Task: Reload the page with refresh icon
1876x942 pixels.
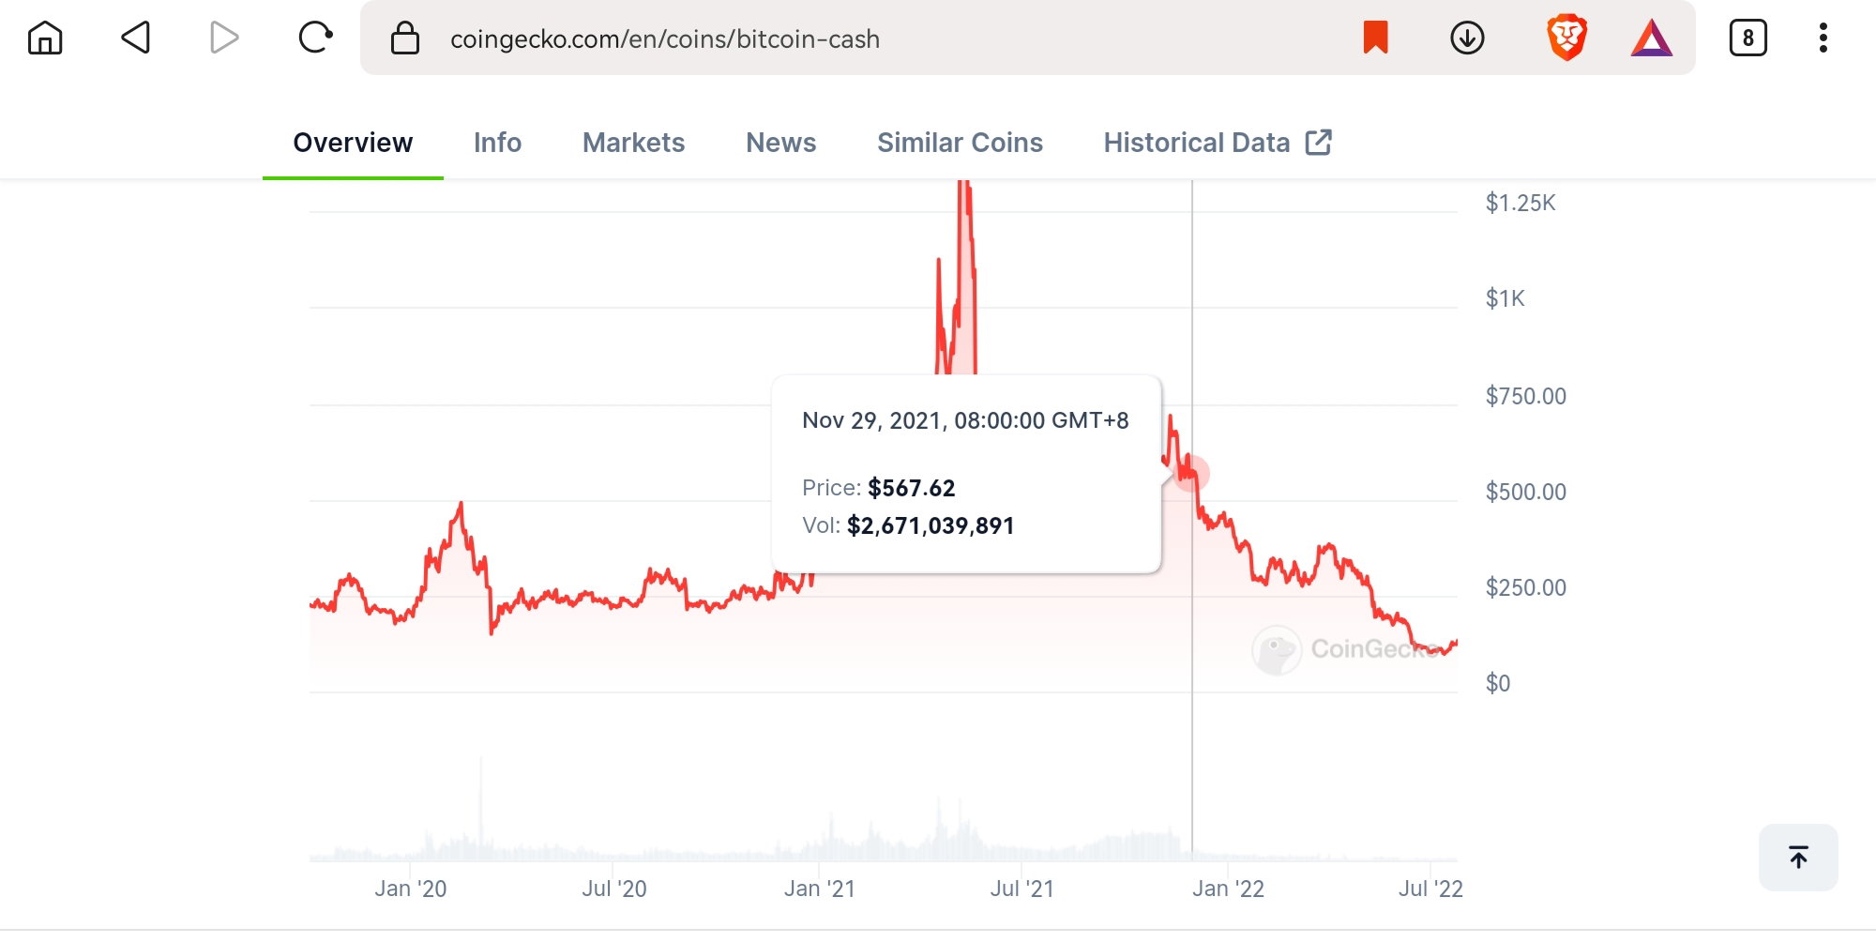Action: click(315, 38)
